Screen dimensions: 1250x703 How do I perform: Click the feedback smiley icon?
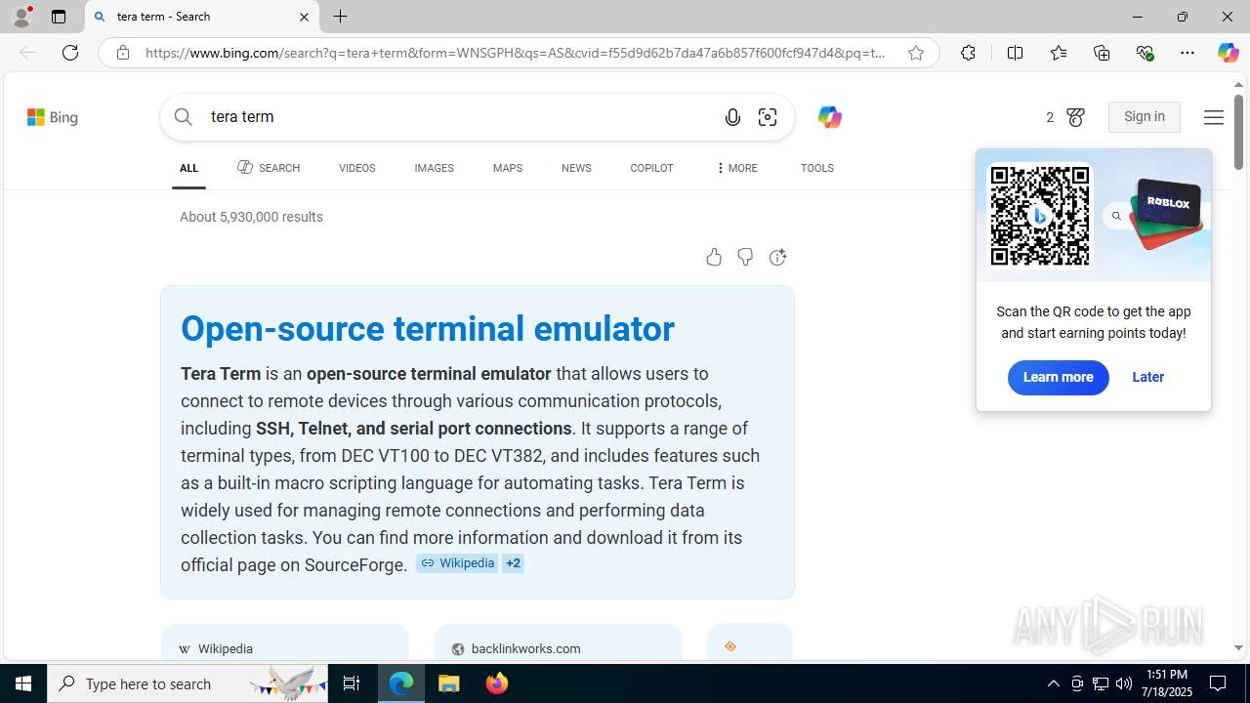click(777, 257)
